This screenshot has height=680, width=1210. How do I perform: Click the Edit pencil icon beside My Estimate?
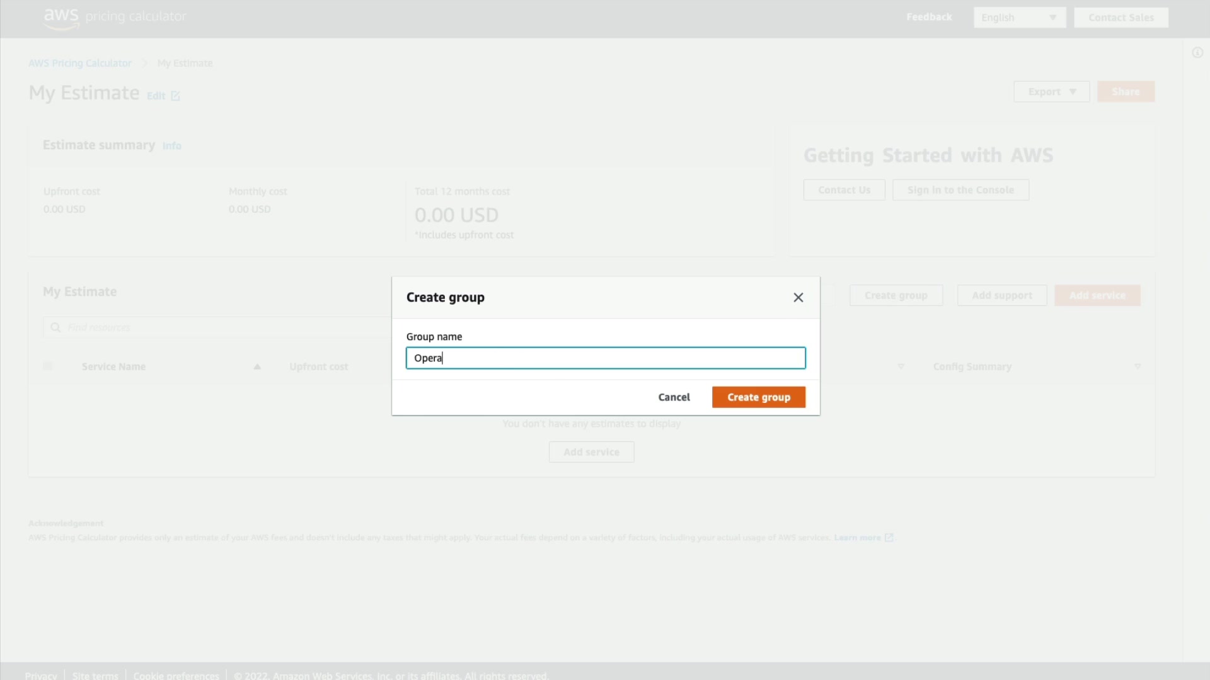[x=175, y=96]
